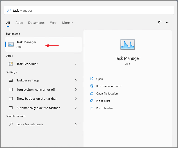Click the Task Manager app icon in Best match
The image size is (178, 148).
pos(11,45)
